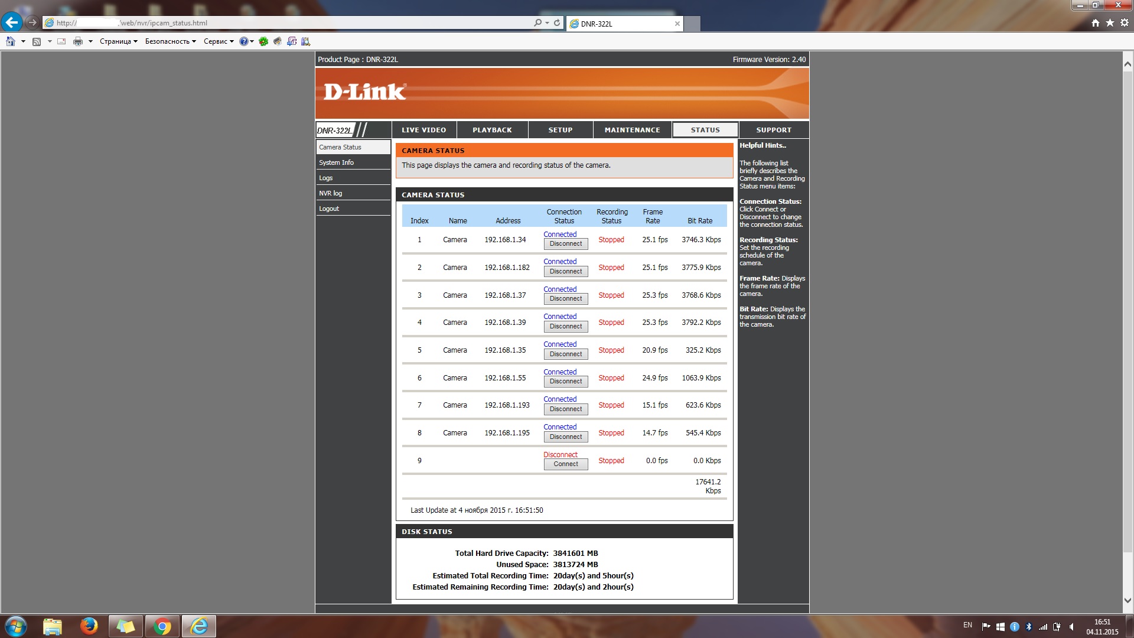Viewport: 1134px width, 638px height.
Task: Open NVR log in the sidebar
Action: click(x=330, y=193)
